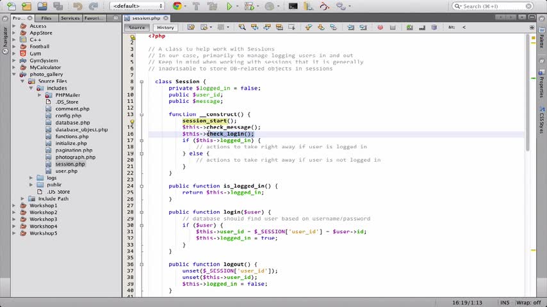Select the session.php editor tab

click(x=146, y=18)
